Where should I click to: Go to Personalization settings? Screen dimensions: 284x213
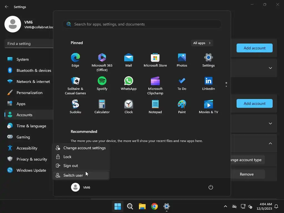pyautogui.click(x=29, y=93)
